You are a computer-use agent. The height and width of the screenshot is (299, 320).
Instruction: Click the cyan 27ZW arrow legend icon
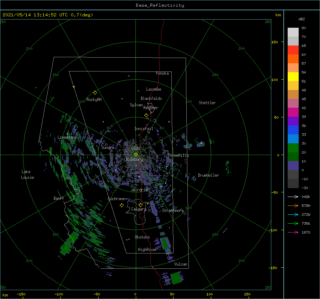tap(293, 214)
